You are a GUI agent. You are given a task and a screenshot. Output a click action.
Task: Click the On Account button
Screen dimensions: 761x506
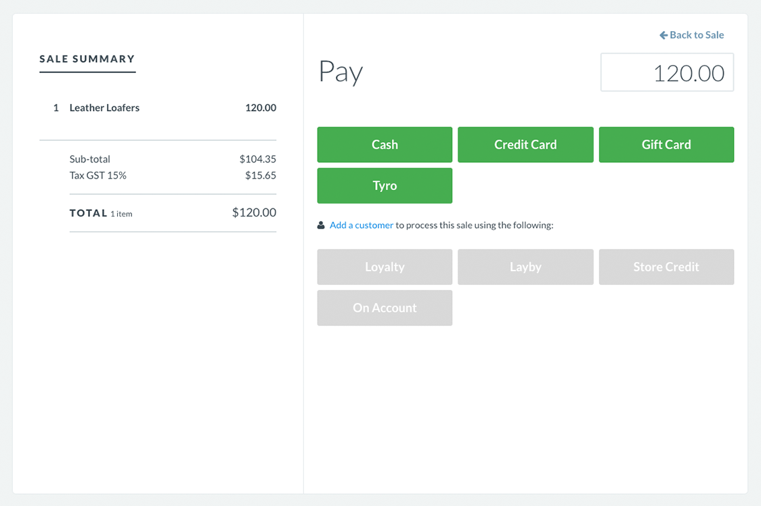[x=385, y=308]
